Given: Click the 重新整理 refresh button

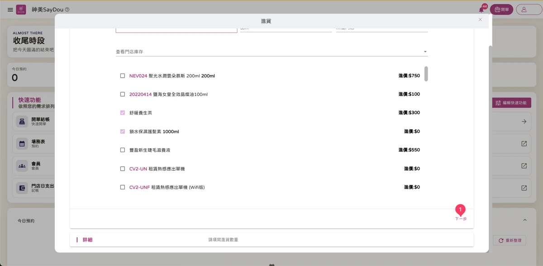Looking at the screenshot, I should [x=510, y=241].
